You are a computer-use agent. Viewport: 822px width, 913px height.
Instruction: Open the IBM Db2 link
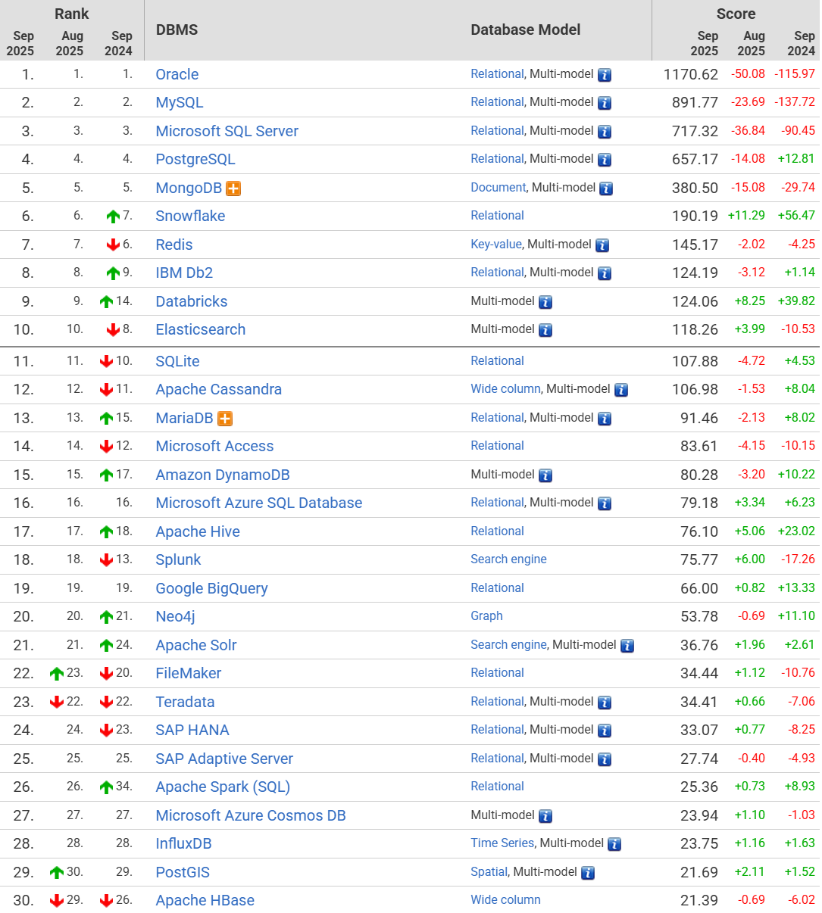184,273
